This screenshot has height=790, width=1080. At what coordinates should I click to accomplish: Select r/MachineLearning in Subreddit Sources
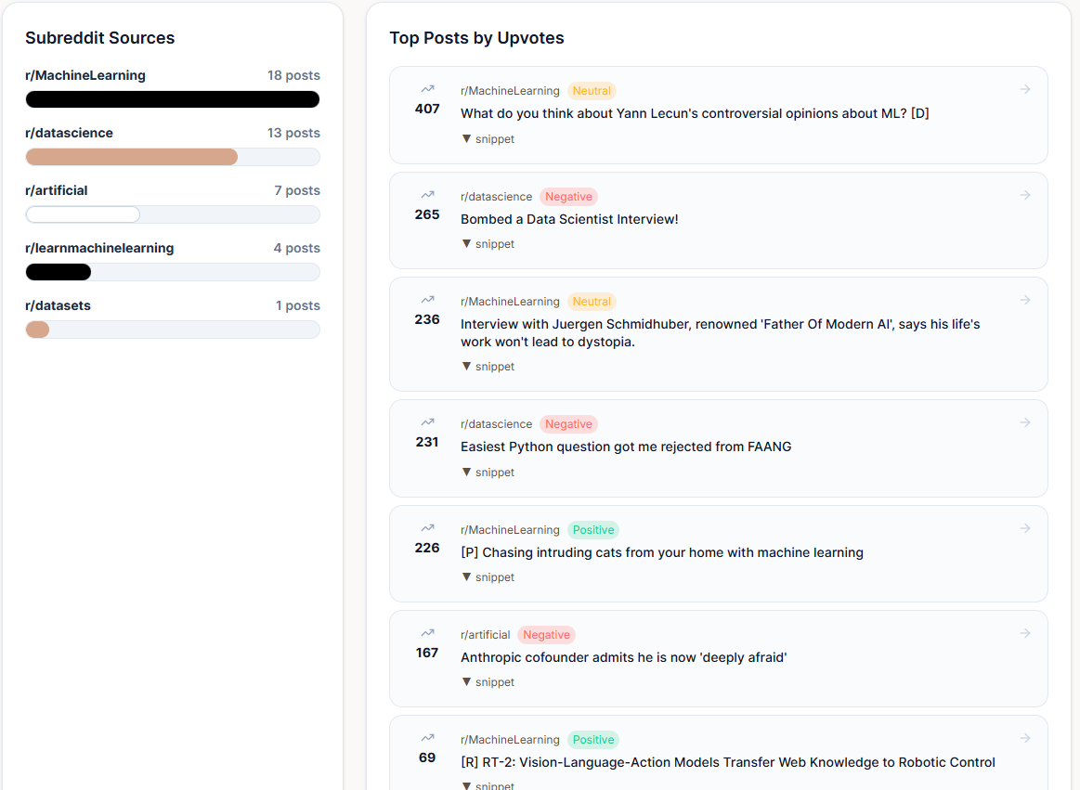tap(85, 75)
